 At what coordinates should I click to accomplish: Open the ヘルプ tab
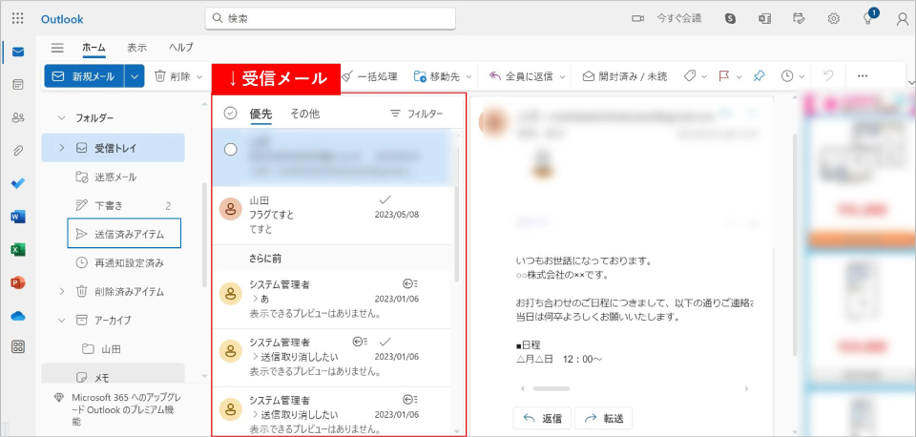(181, 48)
